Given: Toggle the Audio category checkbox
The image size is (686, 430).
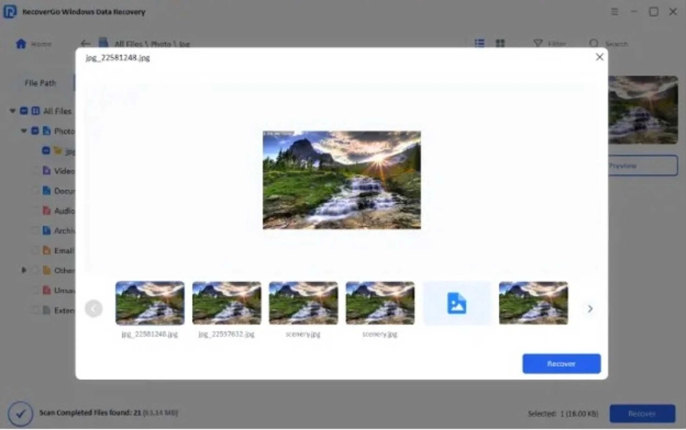Looking at the screenshot, I should (x=35, y=210).
